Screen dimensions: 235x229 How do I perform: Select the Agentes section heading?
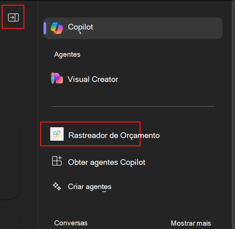pos(67,54)
